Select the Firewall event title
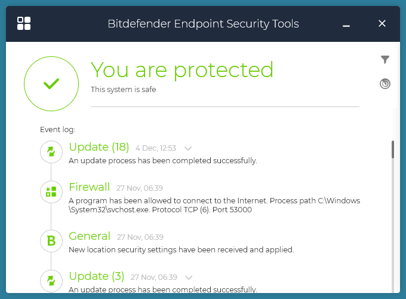The height and width of the screenshot is (299, 406). 90,187
